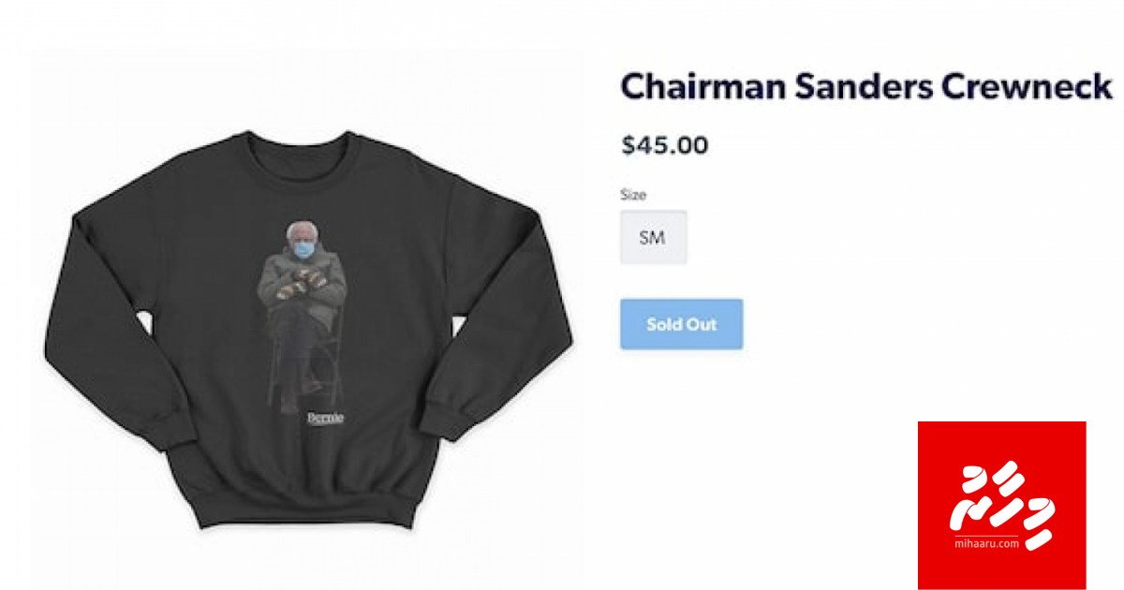This screenshot has width=1124, height=590.
Task: Click the Size label above SM
Action: [633, 195]
